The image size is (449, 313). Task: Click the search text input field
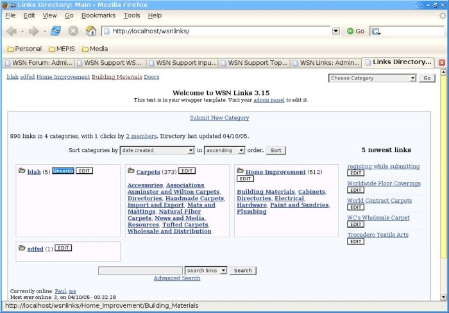click(140, 271)
